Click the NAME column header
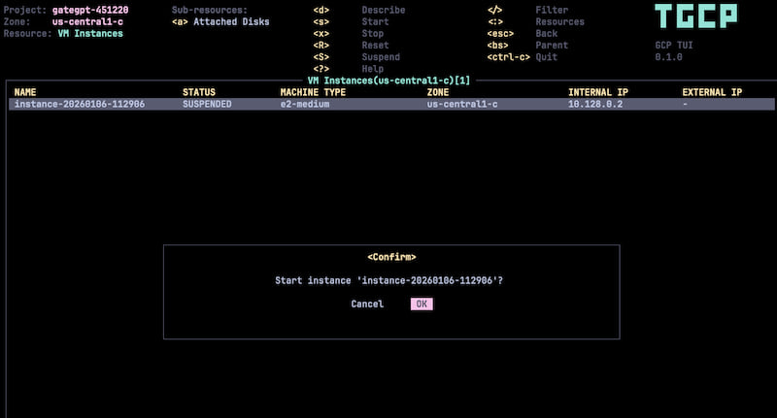Screen dimensions: 777x418 25,92
